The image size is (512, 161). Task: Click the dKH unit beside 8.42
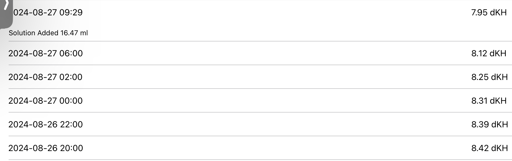pyautogui.click(x=499, y=148)
